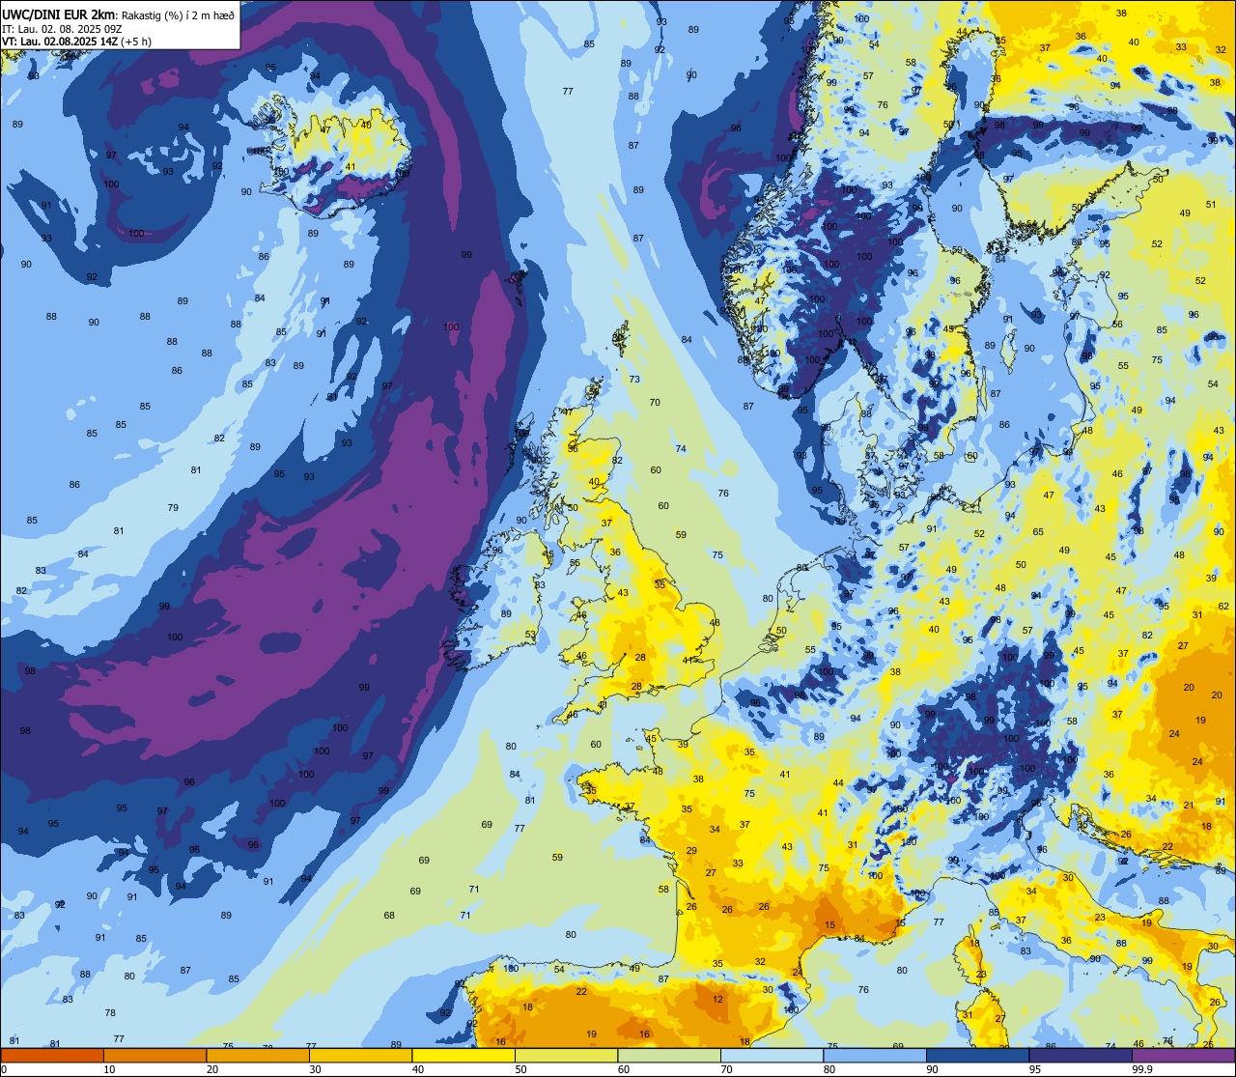Click the 70–80% pale blue legend swatch
Image resolution: width=1236 pixels, height=1077 pixels.
tap(772, 1055)
